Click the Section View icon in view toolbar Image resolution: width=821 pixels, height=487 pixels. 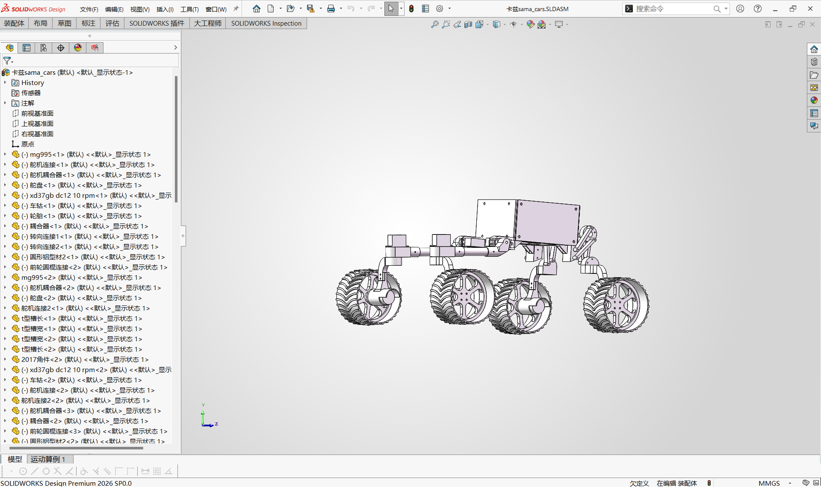pyautogui.click(x=468, y=24)
